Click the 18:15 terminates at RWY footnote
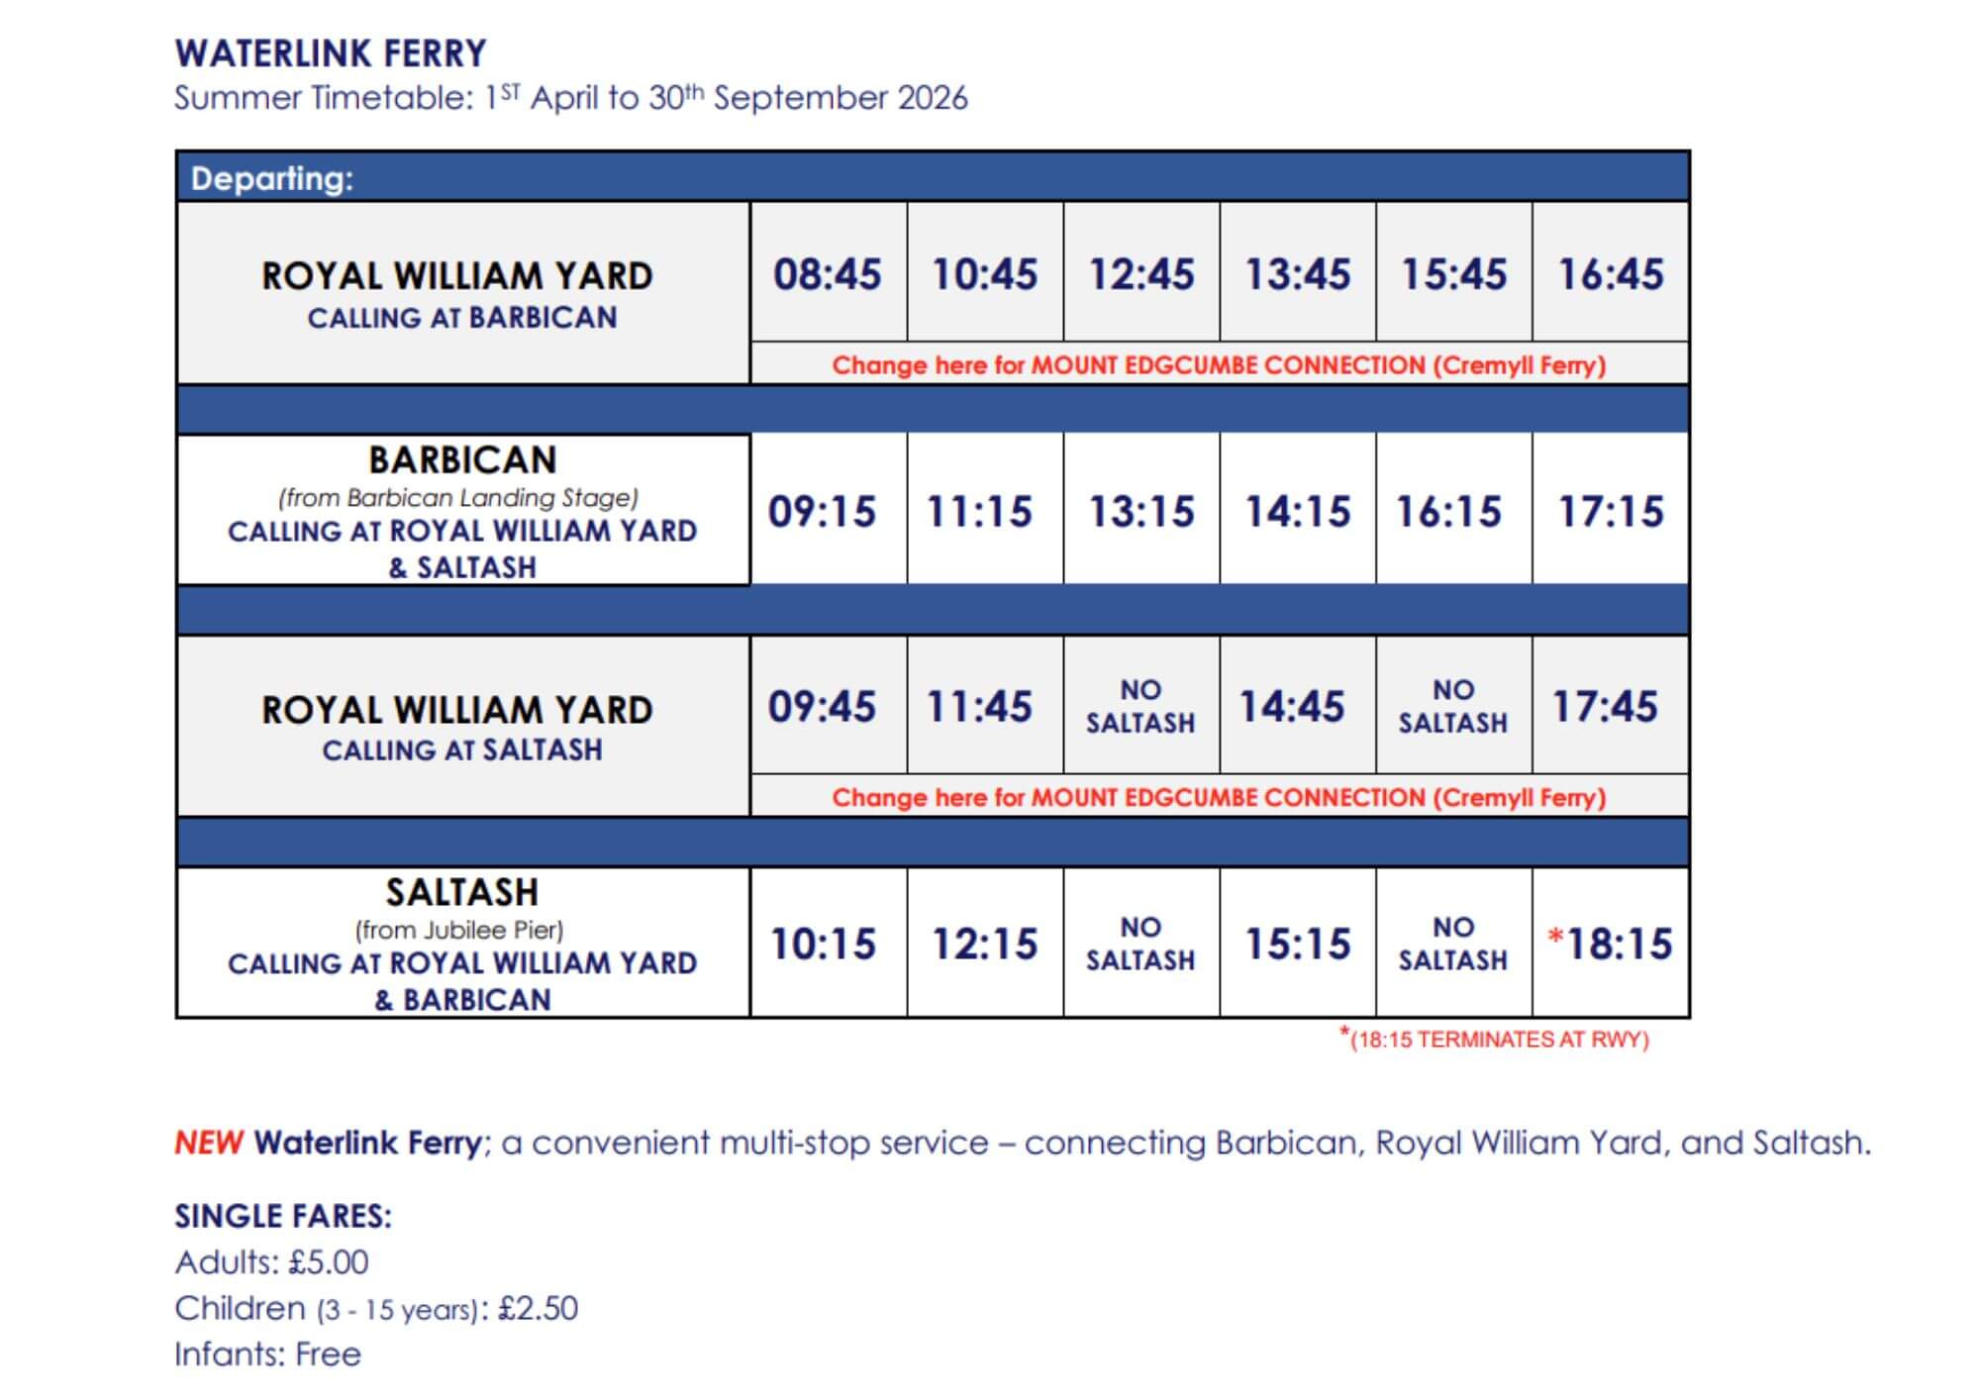Image resolution: width=1980 pixels, height=1400 pixels. (x=1494, y=1039)
